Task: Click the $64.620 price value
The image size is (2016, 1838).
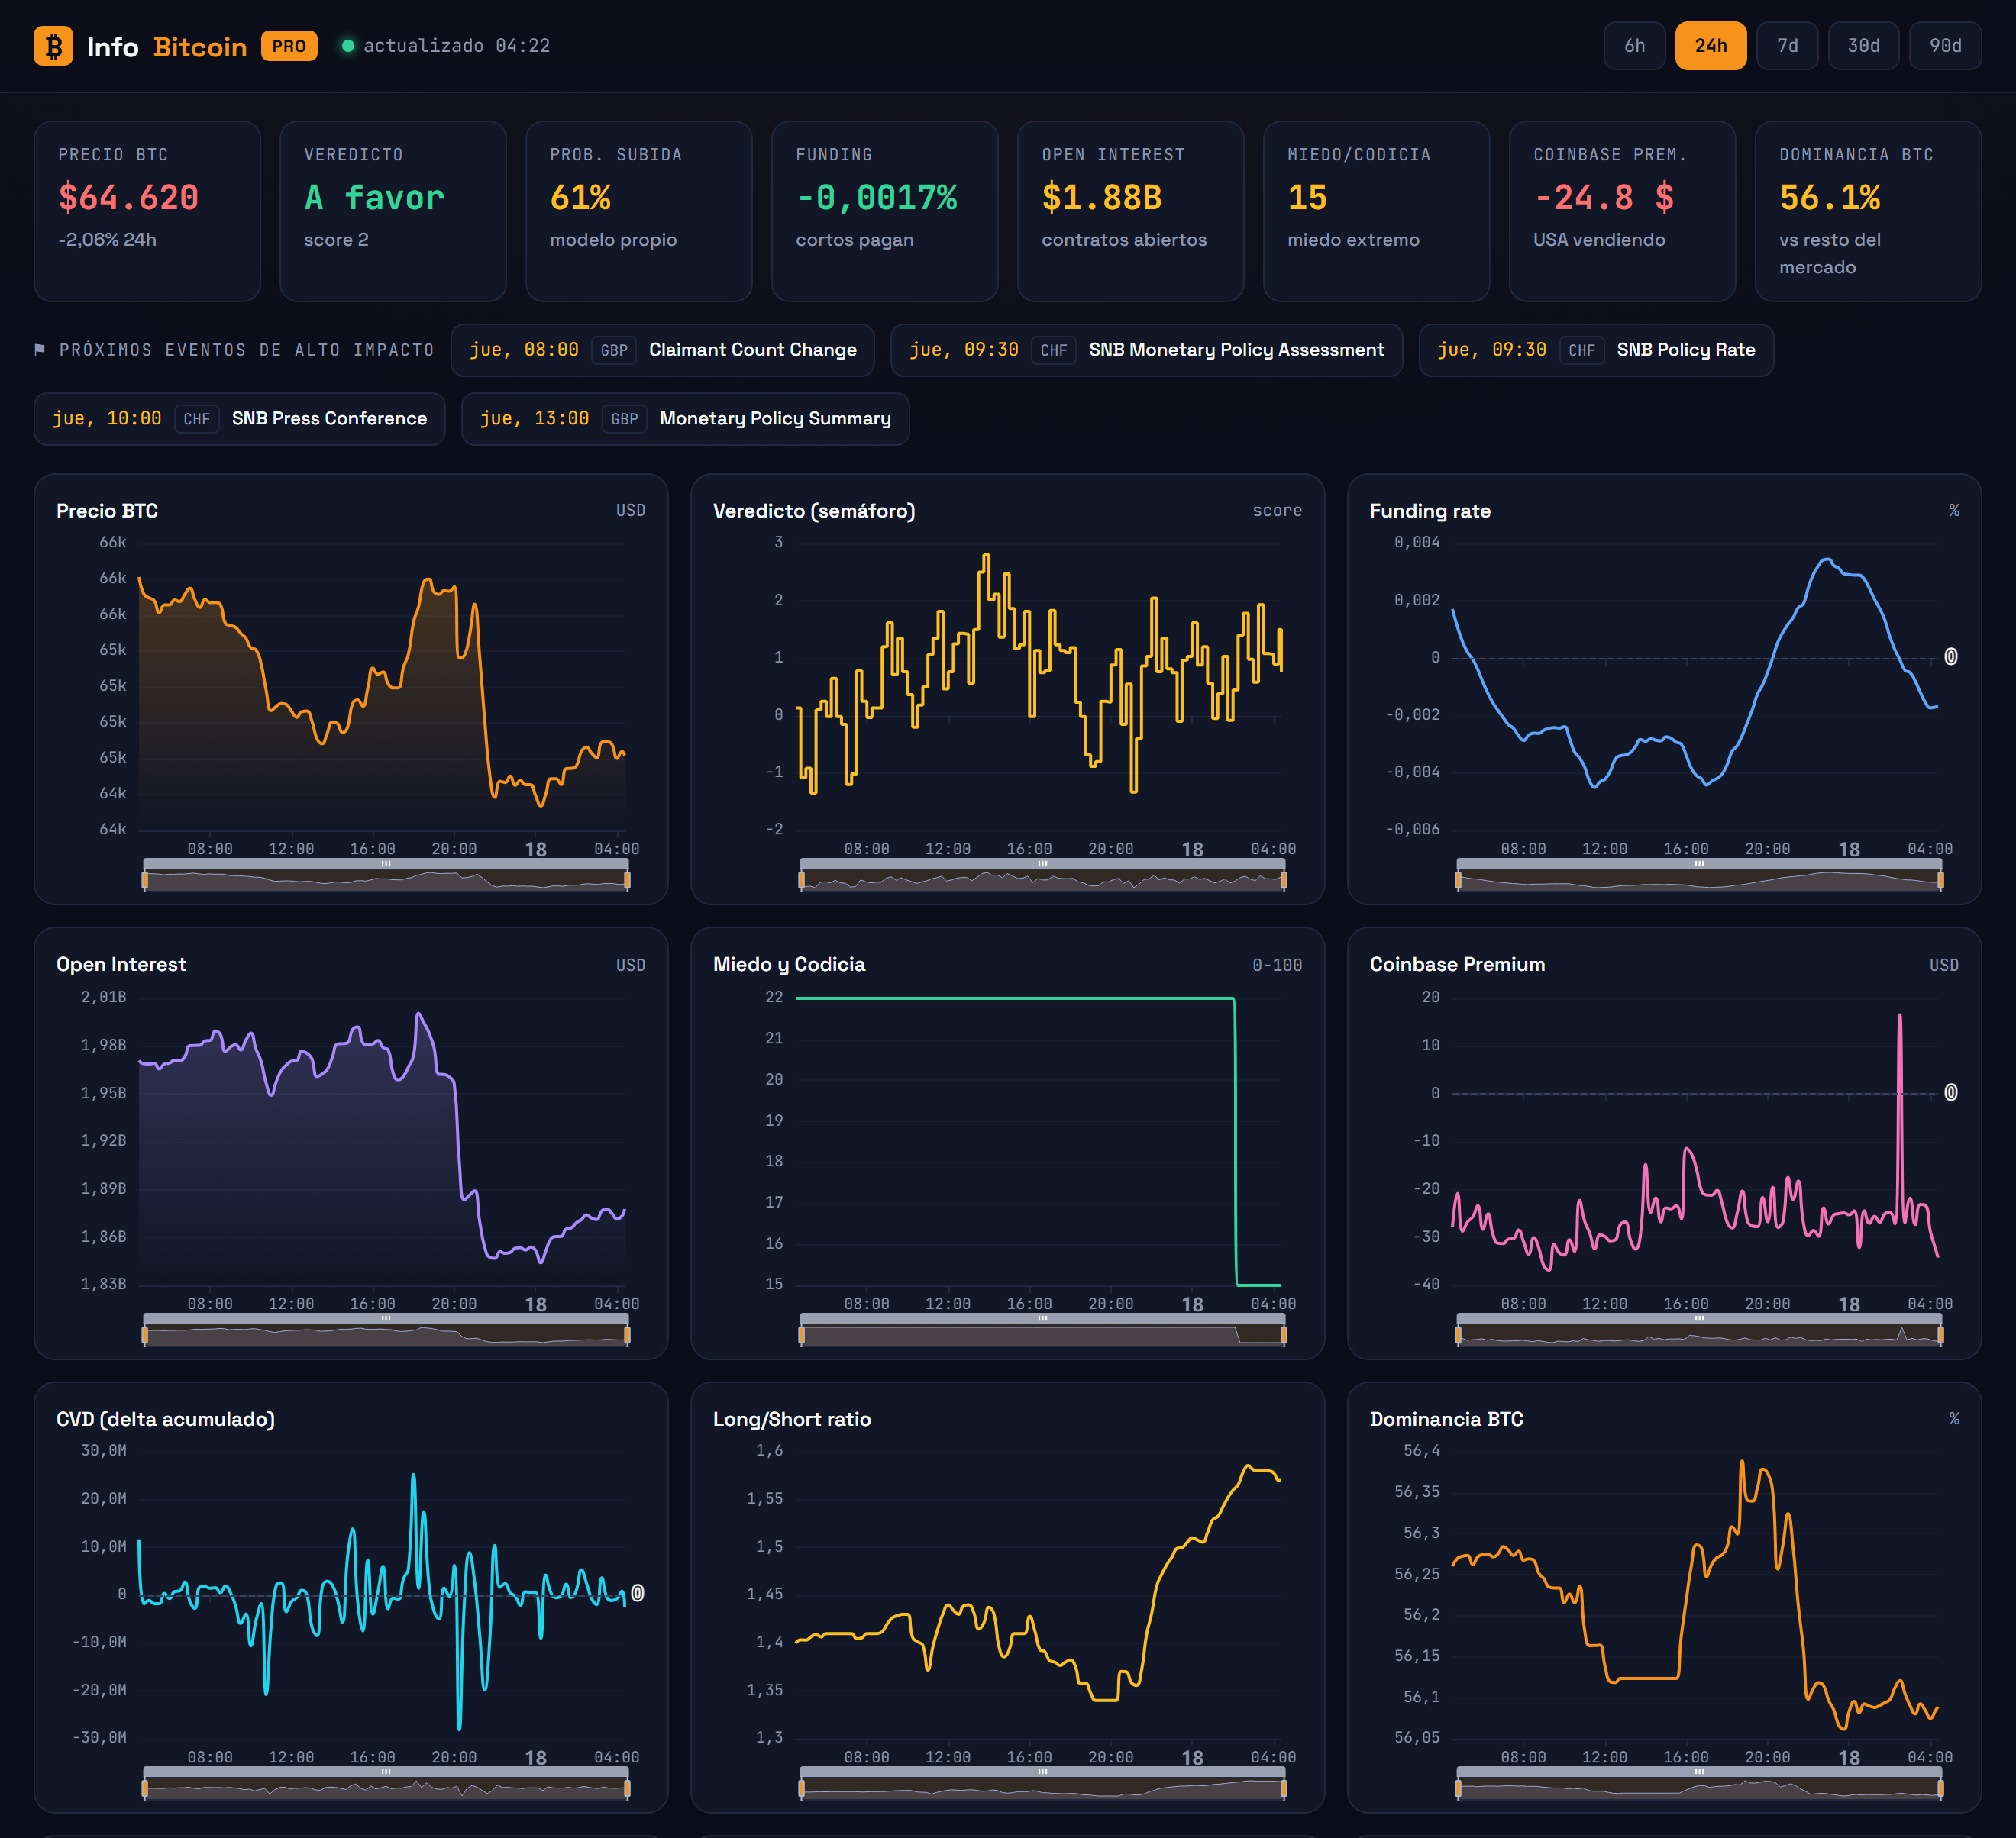Action: [128, 198]
